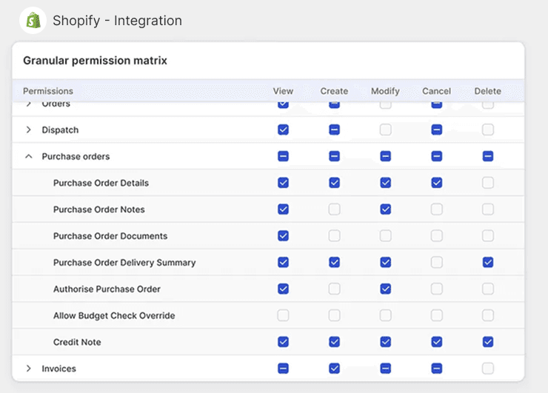Enable View for Allow Budget Check Override

point(283,316)
